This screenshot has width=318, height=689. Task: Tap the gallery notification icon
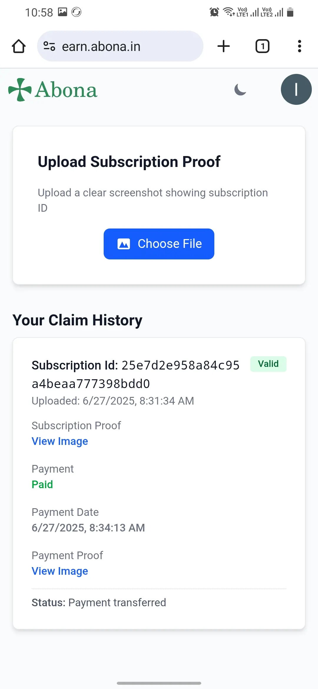pyautogui.click(x=62, y=12)
